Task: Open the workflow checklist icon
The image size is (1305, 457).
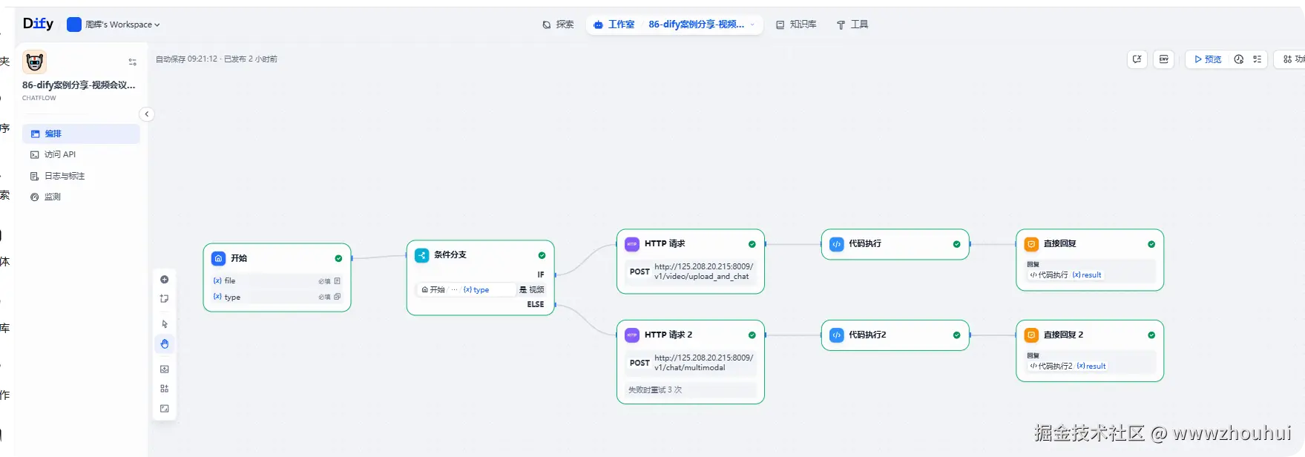Action: tap(1257, 59)
